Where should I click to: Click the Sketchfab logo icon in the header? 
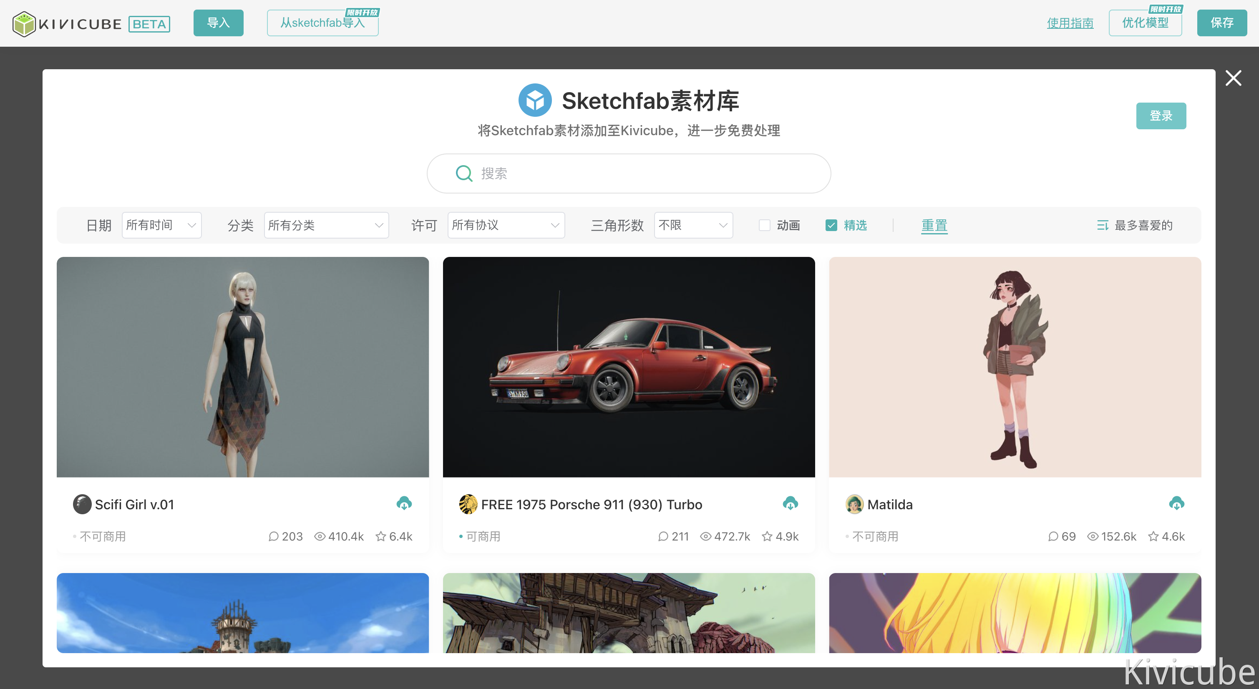pos(535,101)
